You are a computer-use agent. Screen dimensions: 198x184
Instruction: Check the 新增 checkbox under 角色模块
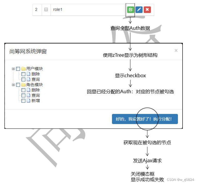23,101
